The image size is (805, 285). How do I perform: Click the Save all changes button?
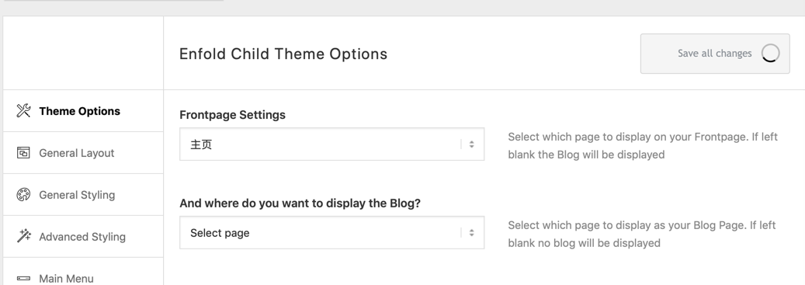click(715, 54)
